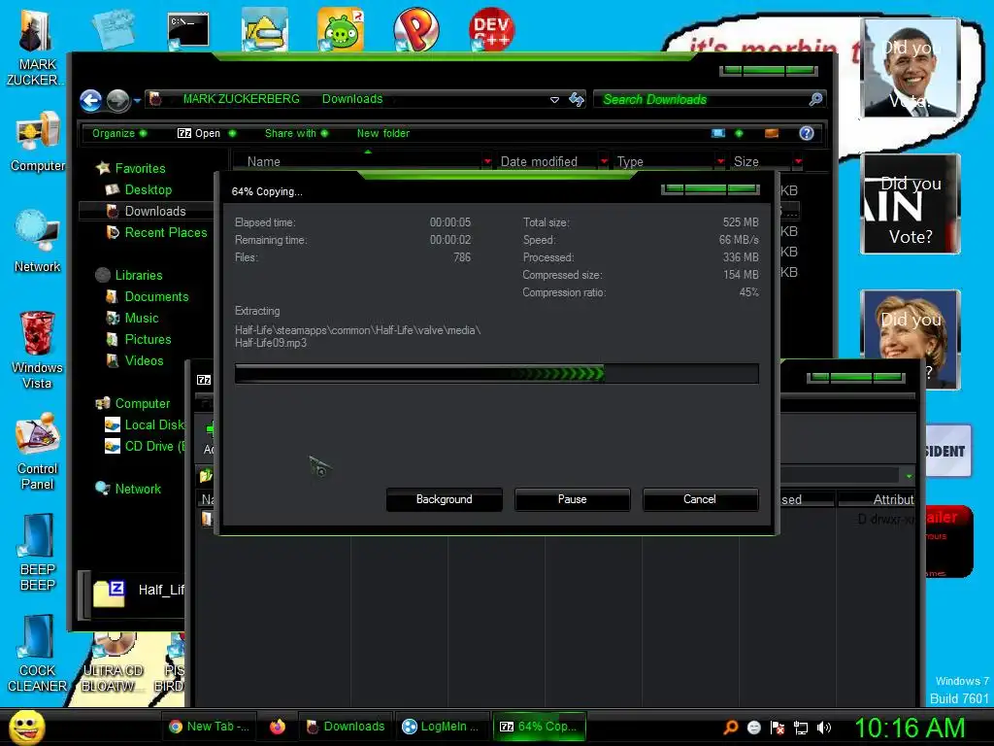The width and height of the screenshot is (994, 746).
Task: Open with 7-Zip from Explorer toolbar
Action: [199, 133]
